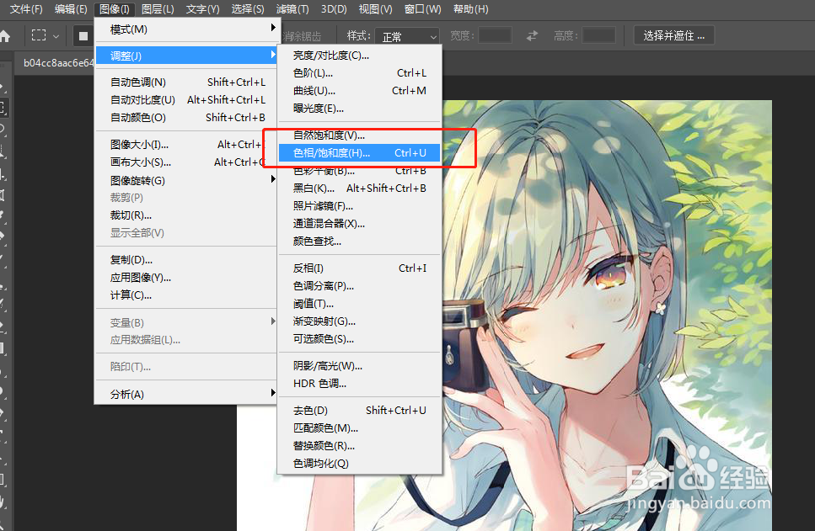This screenshot has height=531, width=815.
Task: Apply 反相(I) to image
Action: (x=360, y=268)
